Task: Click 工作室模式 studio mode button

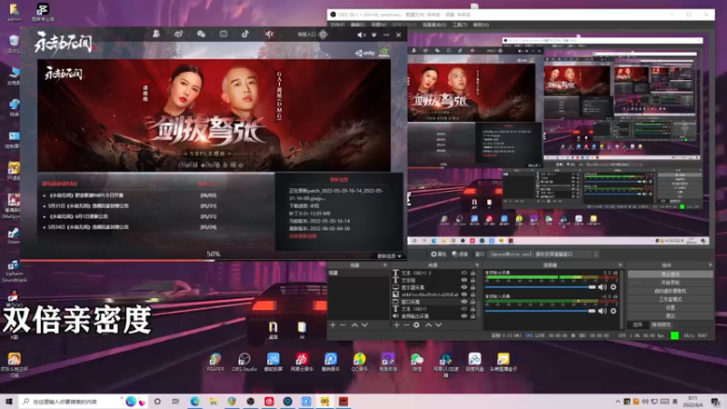Action: [x=670, y=299]
